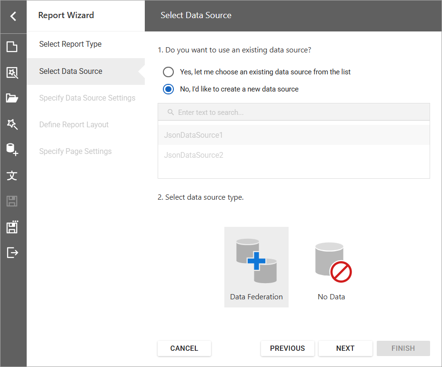The height and width of the screenshot is (367, 442).
Task: Focus the 'Enter text to search' field
Action: [294, 112]
